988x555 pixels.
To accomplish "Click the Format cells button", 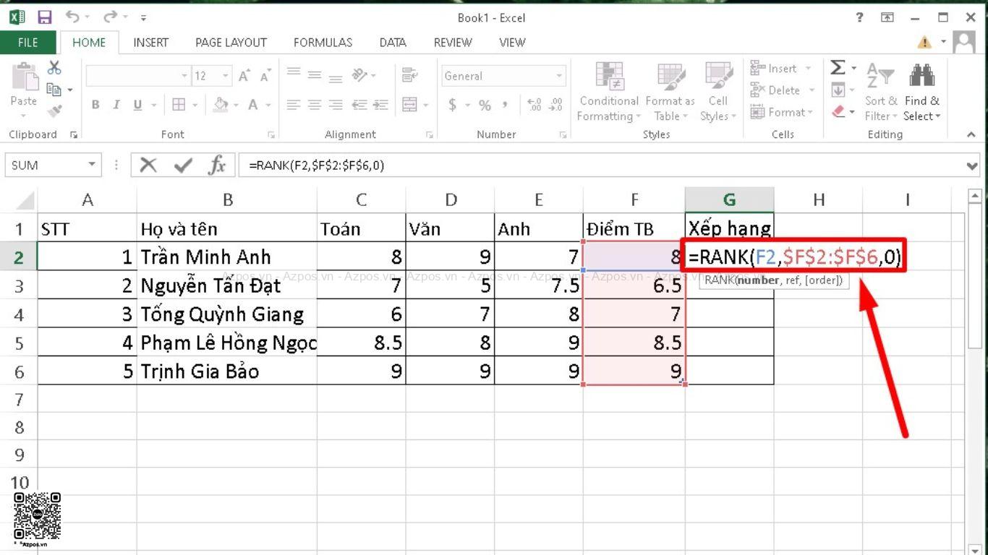I will (x=783, y=112).
